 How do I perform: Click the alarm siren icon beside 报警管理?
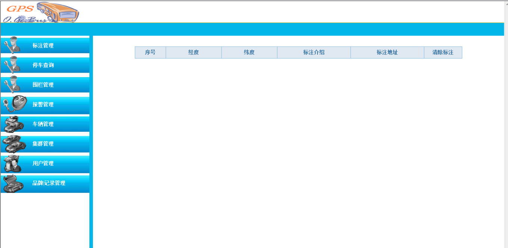coord(15,104)
